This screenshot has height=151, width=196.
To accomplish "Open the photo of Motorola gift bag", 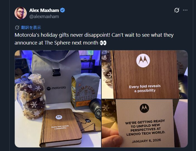I will point(58,99).
